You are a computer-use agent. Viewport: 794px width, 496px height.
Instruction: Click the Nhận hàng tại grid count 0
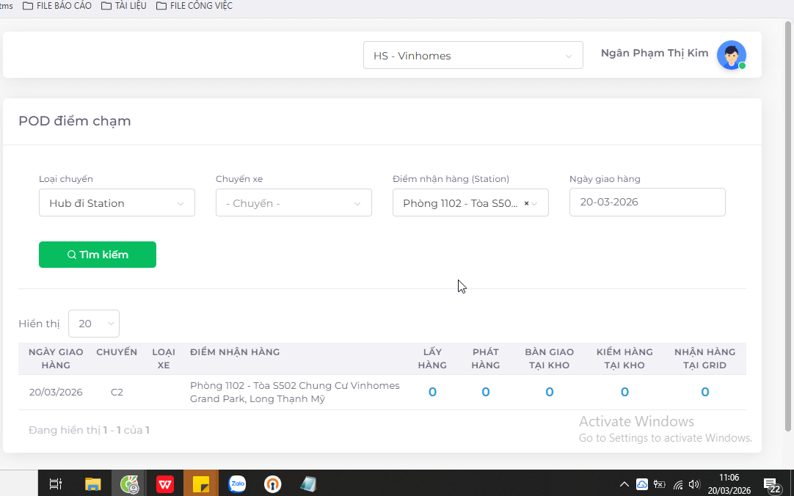705,393
